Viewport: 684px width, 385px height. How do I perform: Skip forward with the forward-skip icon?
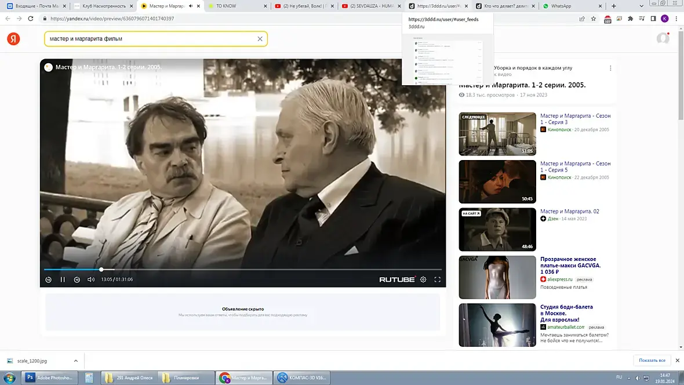point(77,279)
